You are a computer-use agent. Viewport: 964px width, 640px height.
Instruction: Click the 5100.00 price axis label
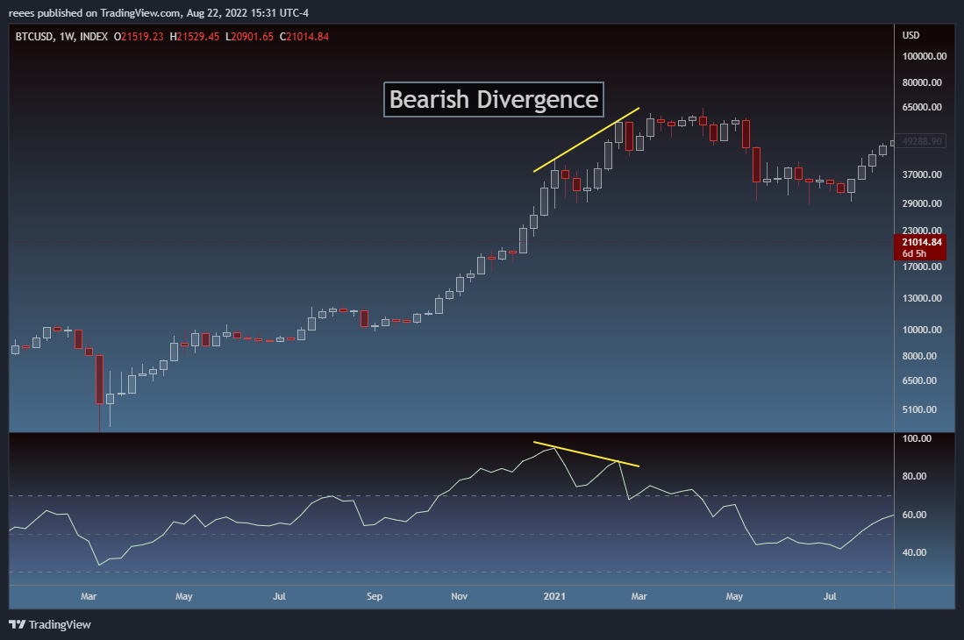point(919,409)
